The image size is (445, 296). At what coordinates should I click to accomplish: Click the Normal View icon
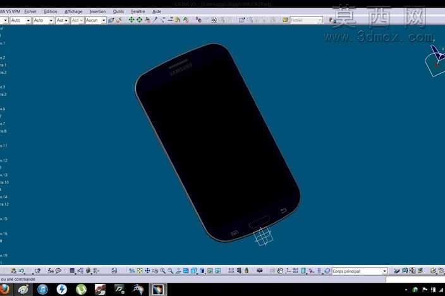pyautogui.click(x=178, y=271)
